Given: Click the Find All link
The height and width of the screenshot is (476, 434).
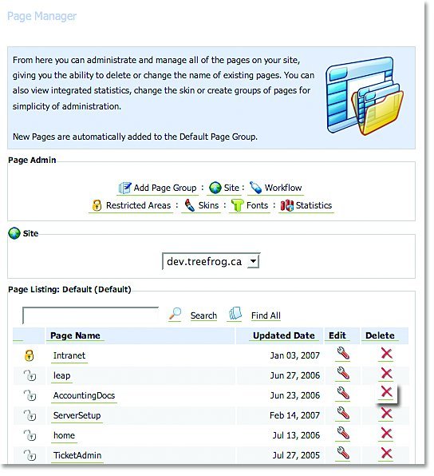Looking at the screenshot, I should coord(266,315).
